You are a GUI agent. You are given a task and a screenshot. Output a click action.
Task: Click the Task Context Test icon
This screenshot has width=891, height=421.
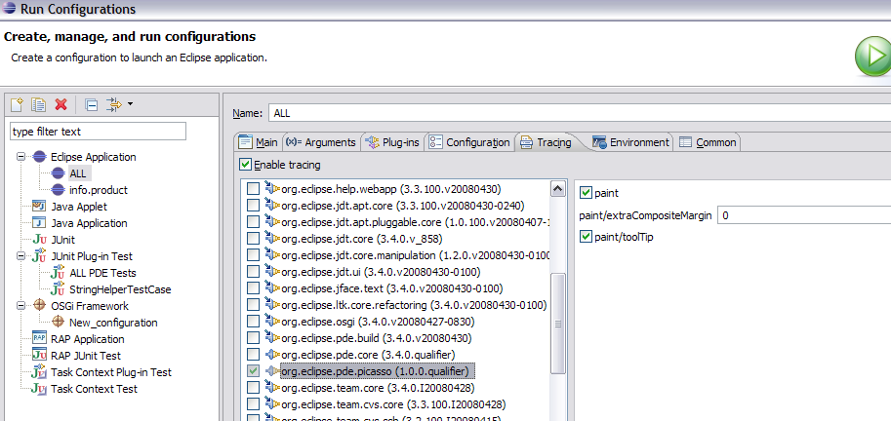click(x=39, y=389)
